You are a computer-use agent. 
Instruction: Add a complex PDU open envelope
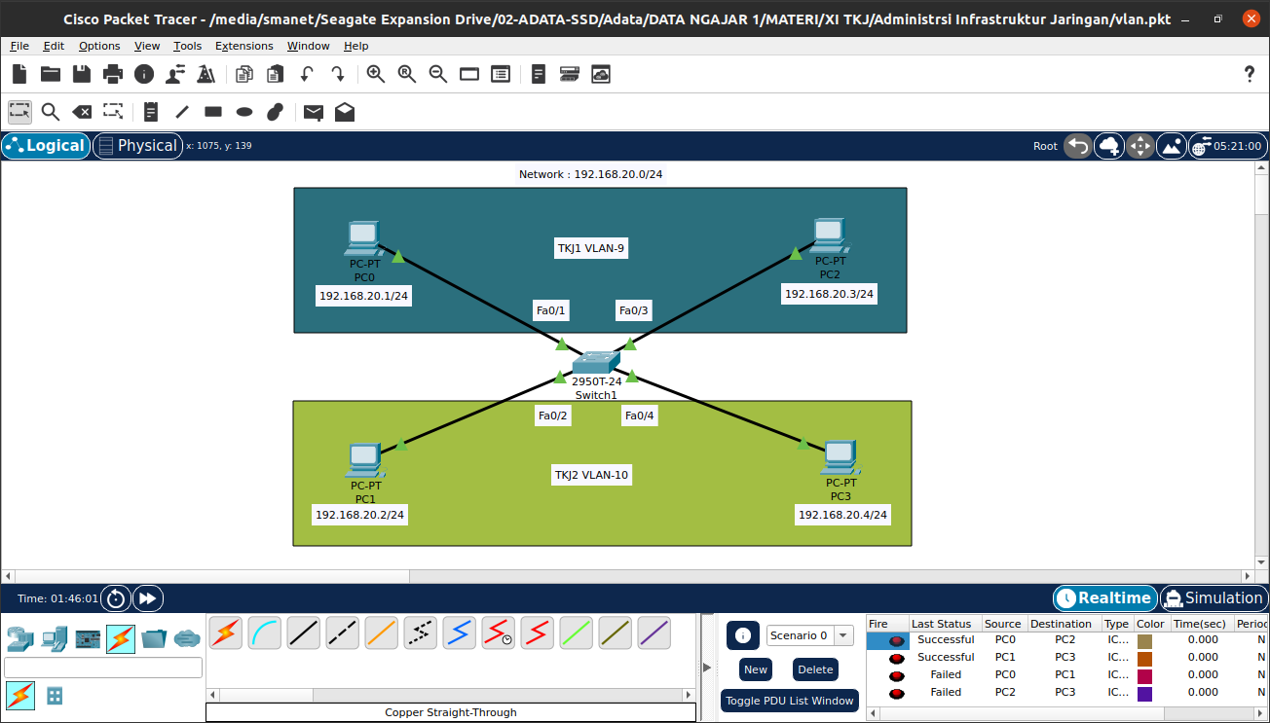(345, 112)
